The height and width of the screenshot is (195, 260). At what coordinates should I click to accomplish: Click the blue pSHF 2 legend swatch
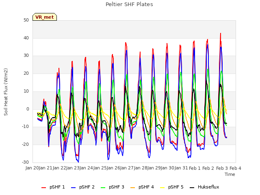coord(73,188)
